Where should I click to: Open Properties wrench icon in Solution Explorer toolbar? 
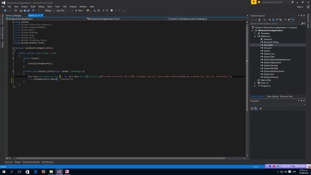point(289,19)
